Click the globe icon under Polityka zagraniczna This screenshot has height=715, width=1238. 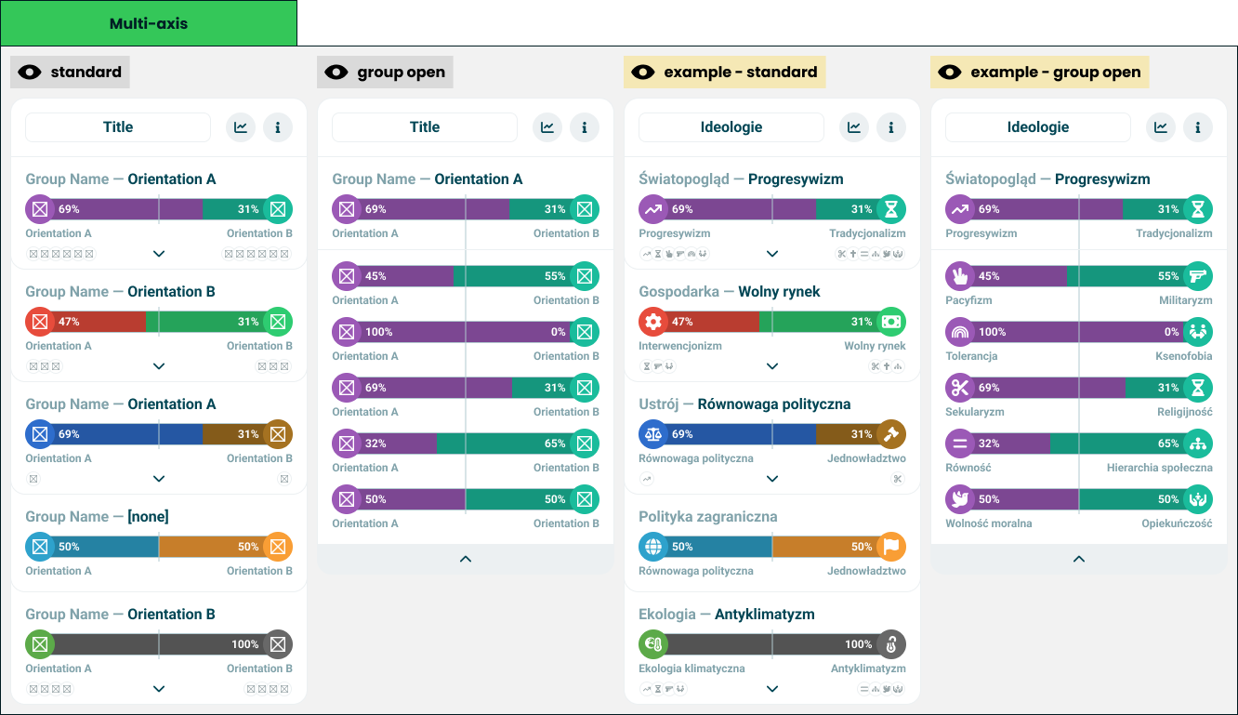[x=653, y=547]
